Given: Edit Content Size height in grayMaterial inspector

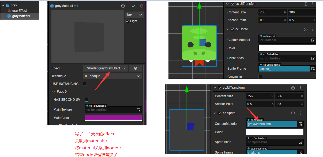Looking at the screenshot, I should pos(289,96).
